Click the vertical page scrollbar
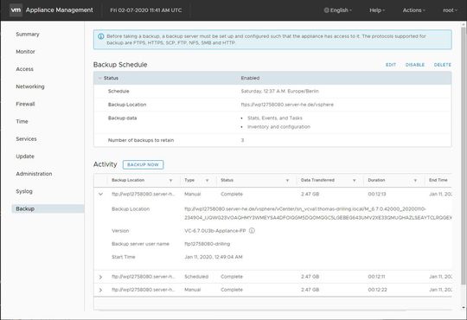The width and height of the screenshot is (467, 320). click(463, 155)
